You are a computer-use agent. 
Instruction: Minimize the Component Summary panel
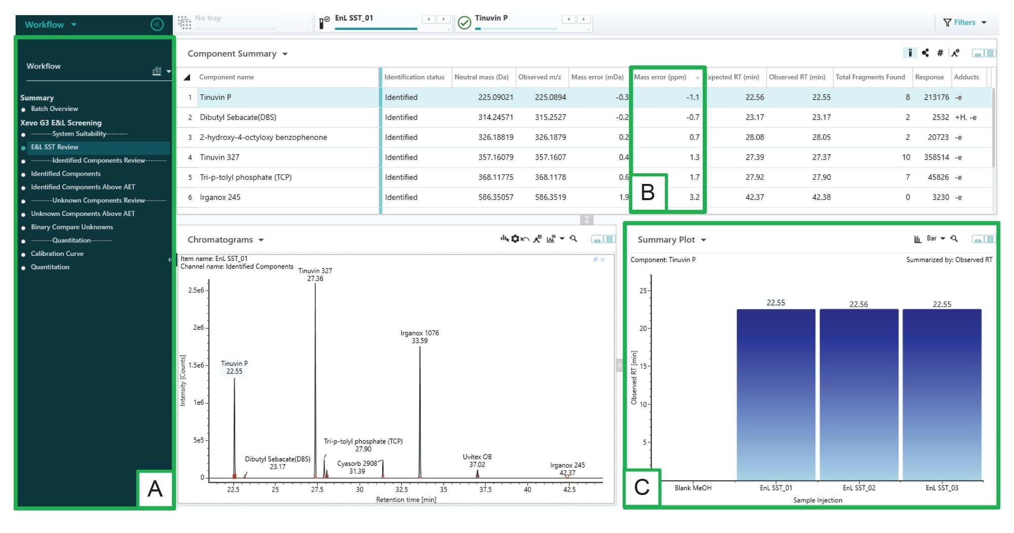[978, 53]
